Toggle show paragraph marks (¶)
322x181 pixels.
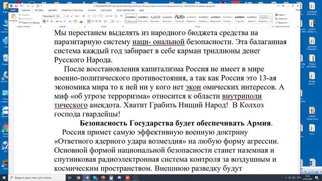click(121, 16)
